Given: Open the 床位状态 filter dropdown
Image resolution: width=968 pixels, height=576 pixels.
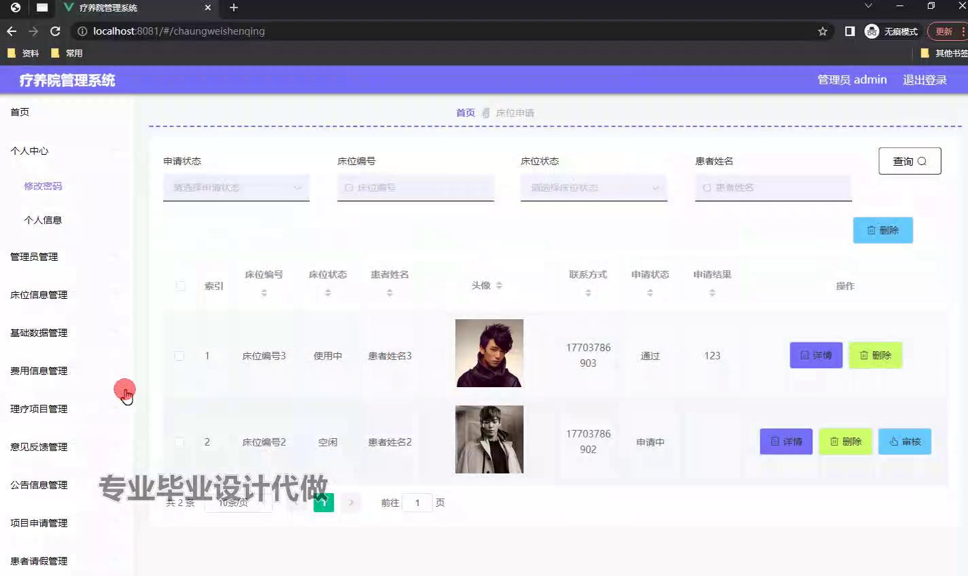Looking at the screenshot, I should 593,187.
